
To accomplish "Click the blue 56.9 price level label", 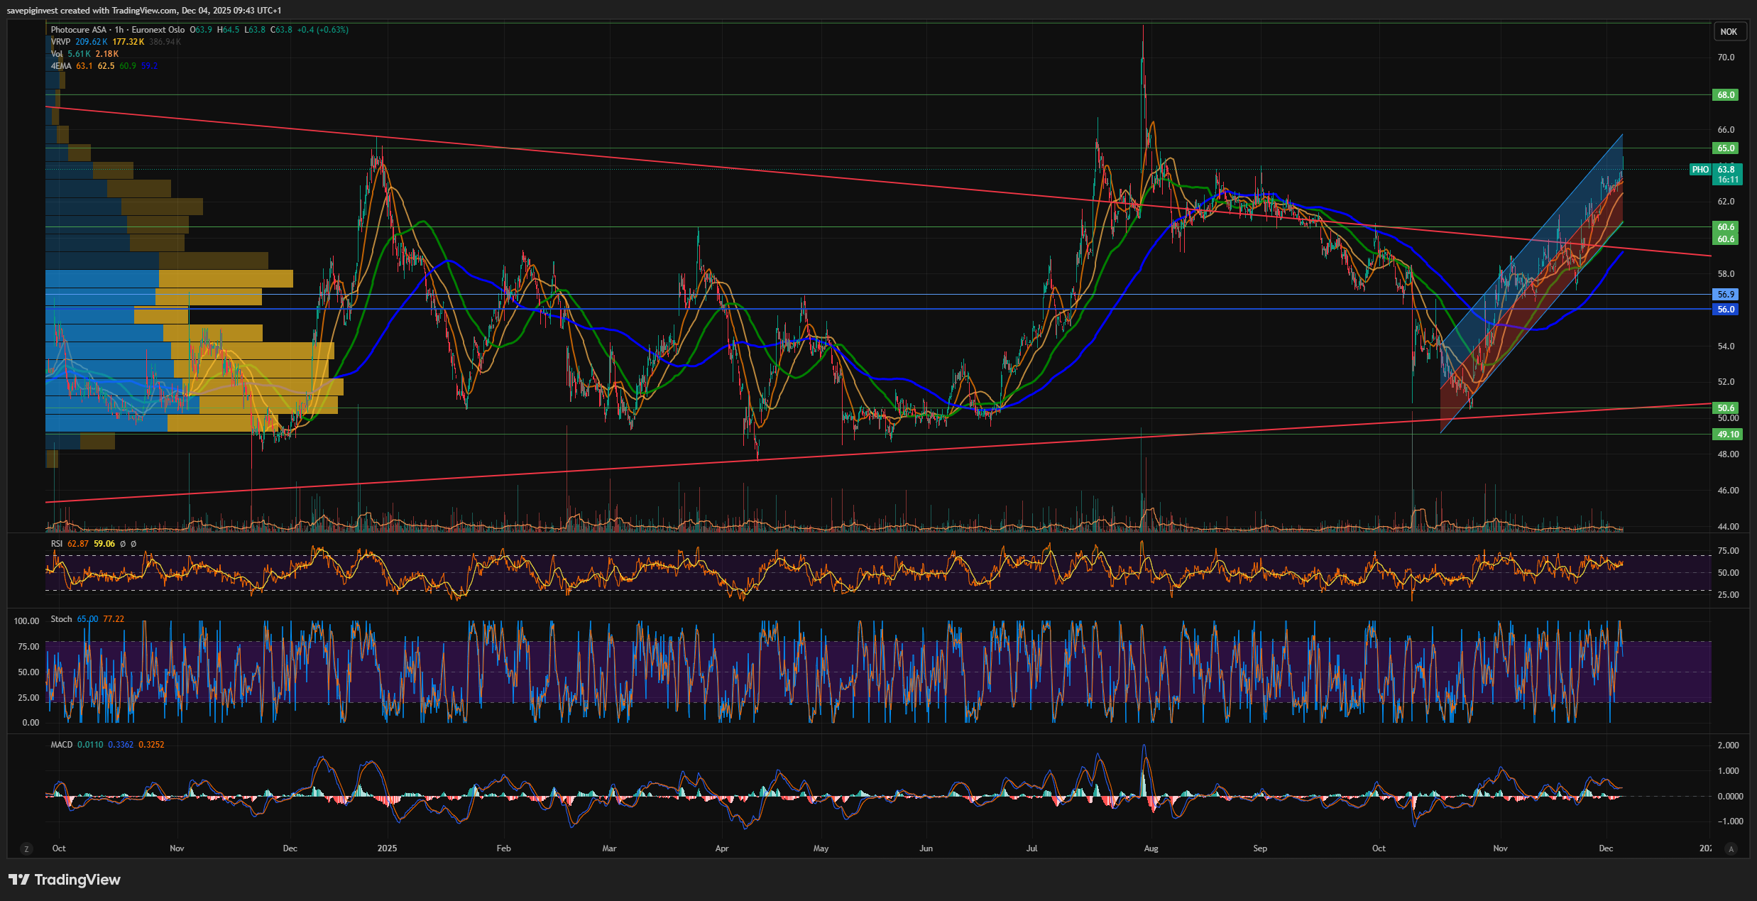I will tap(1726, 294).
